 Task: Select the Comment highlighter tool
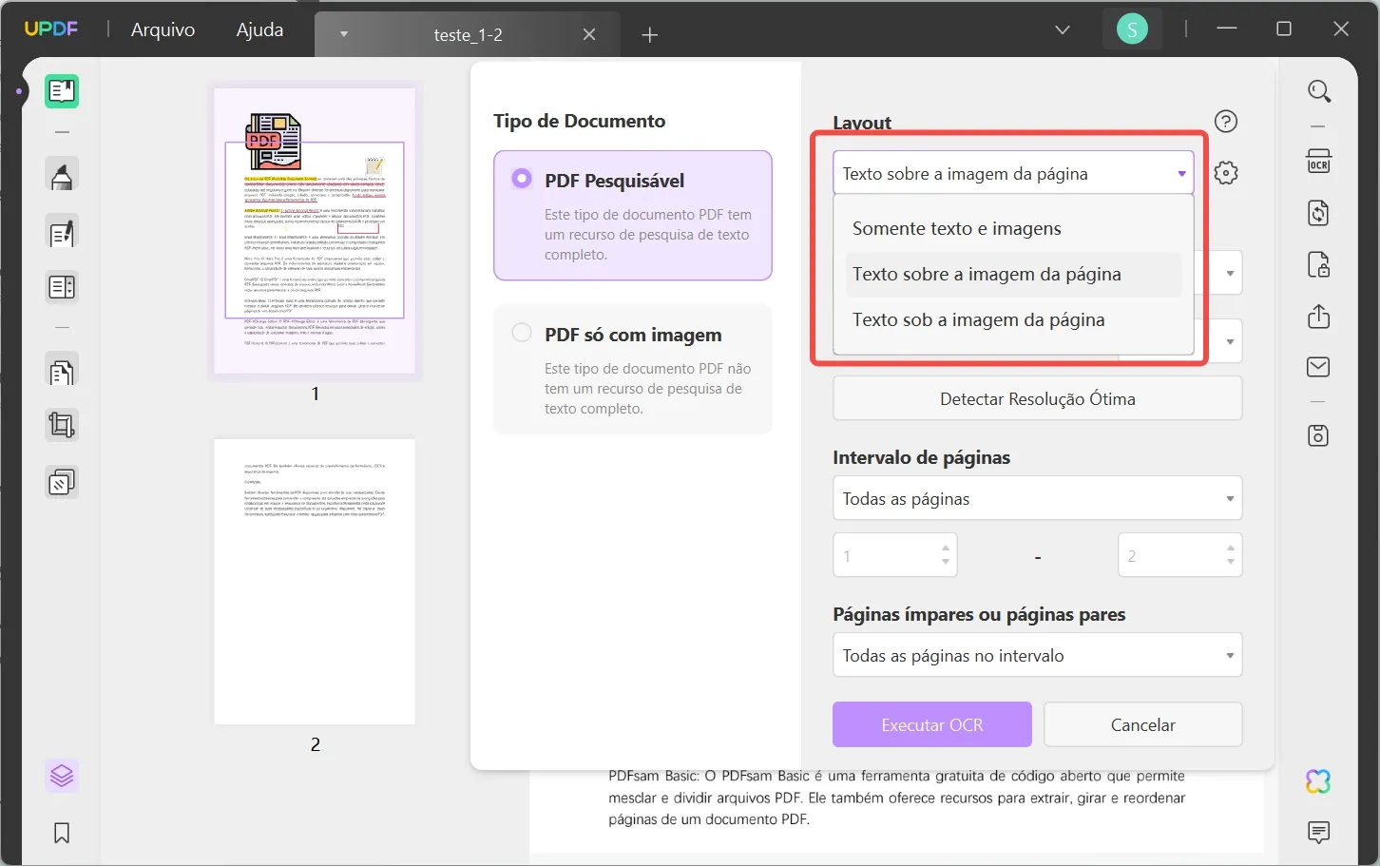coord(62,174)
